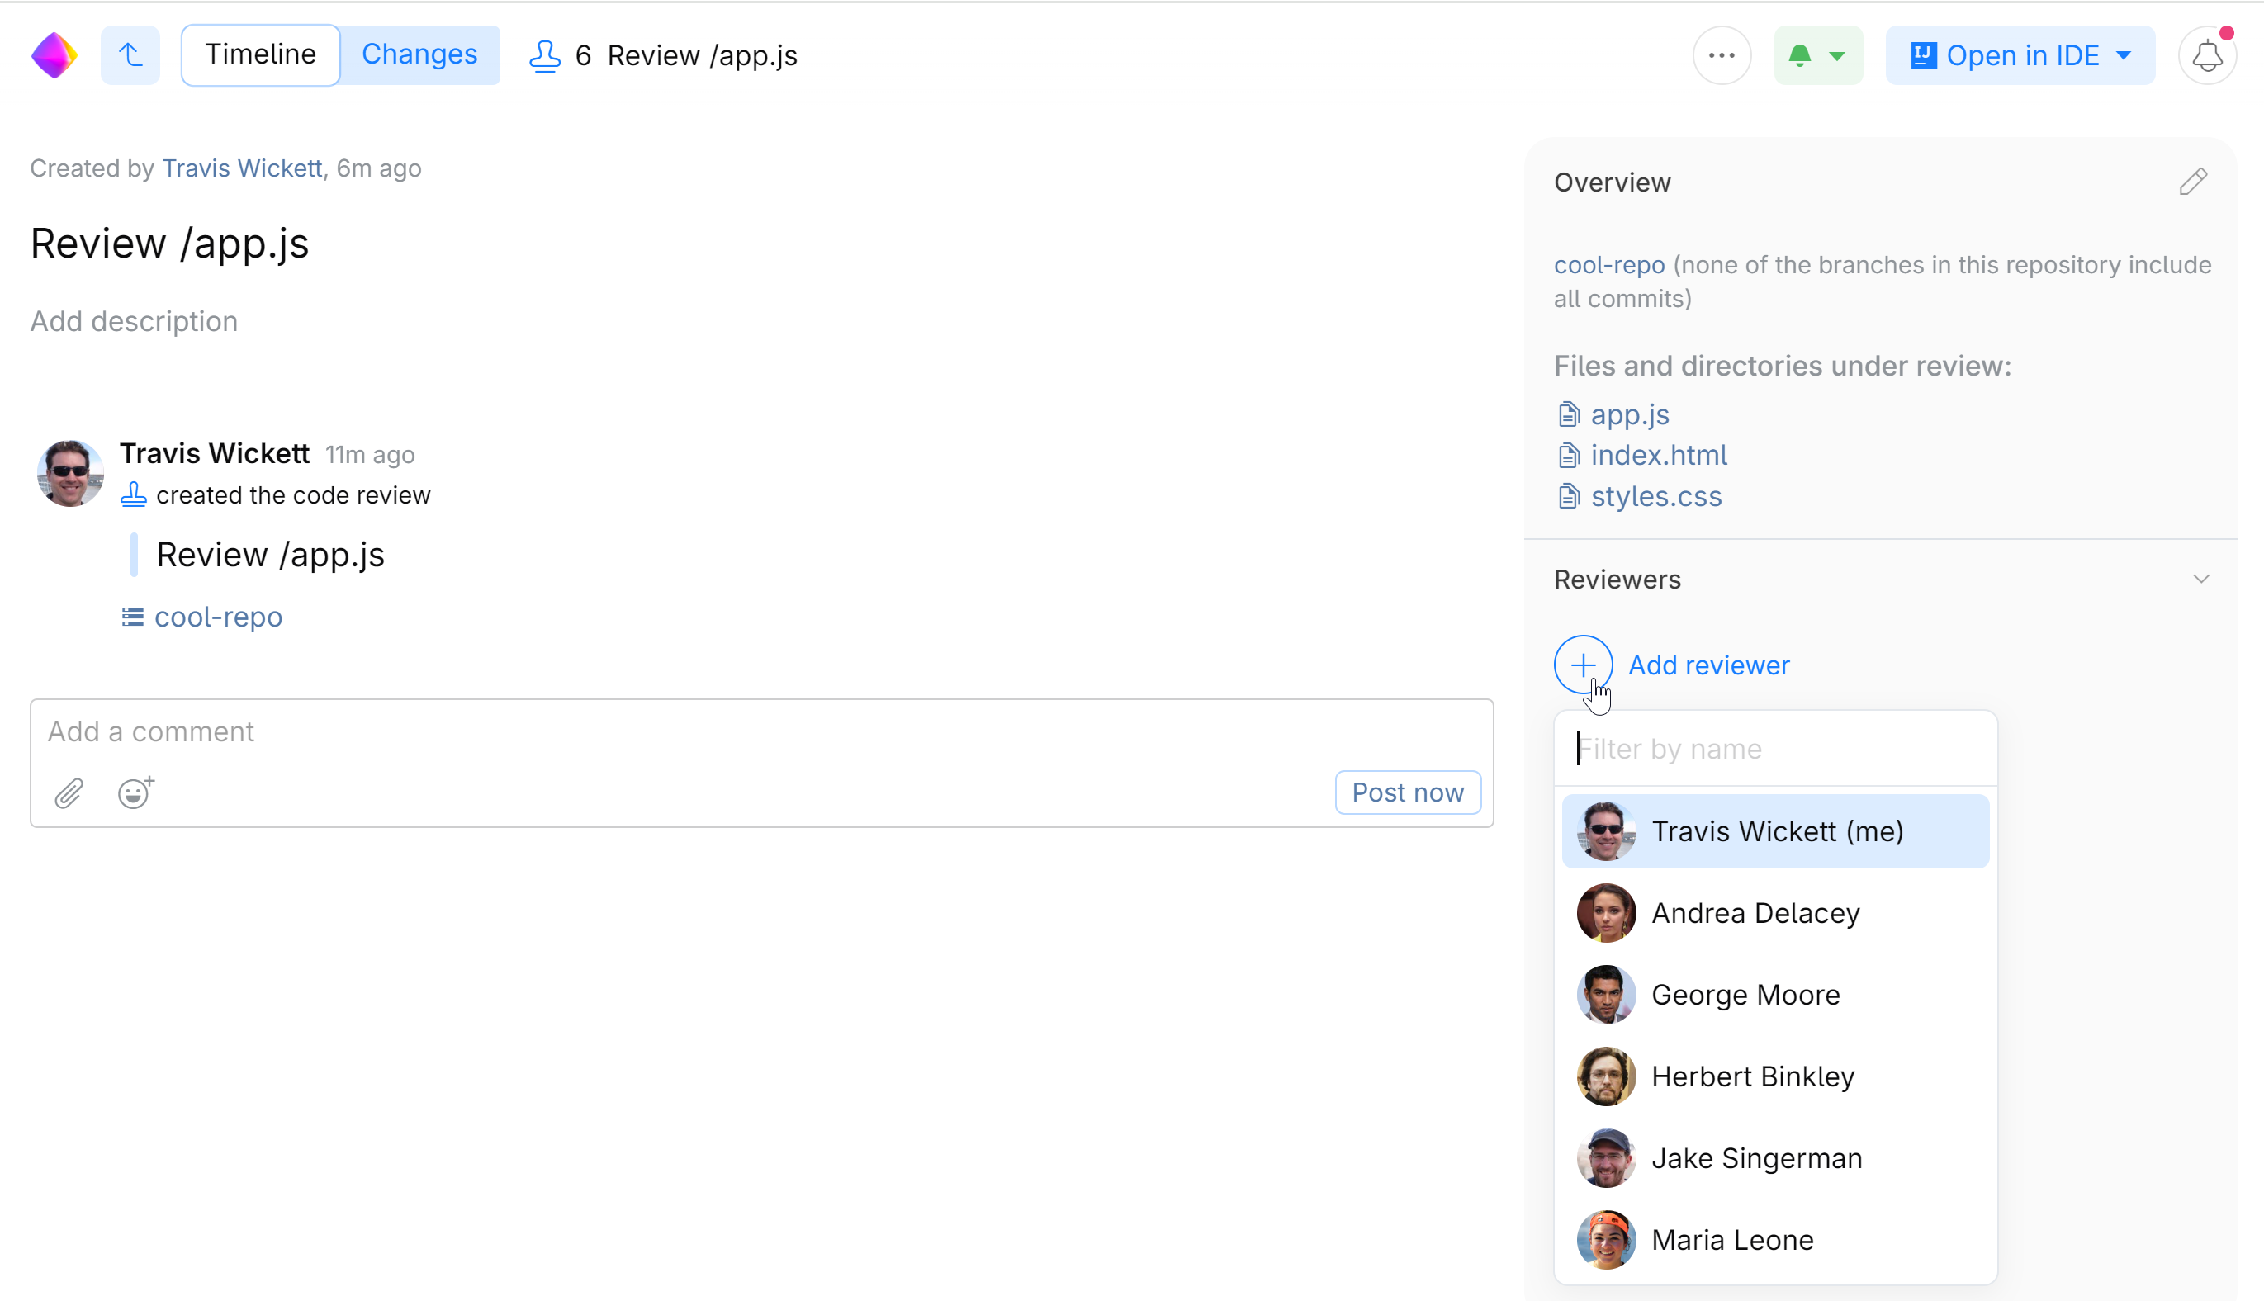Click the Filter by name field
Screen dimensions: 2264x1301
(1775, 748)
